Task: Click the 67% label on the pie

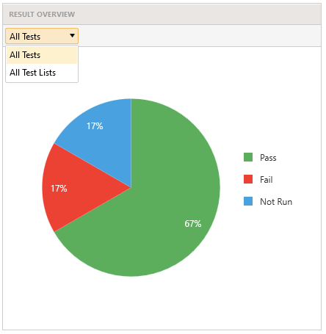Action: [193, 224]
